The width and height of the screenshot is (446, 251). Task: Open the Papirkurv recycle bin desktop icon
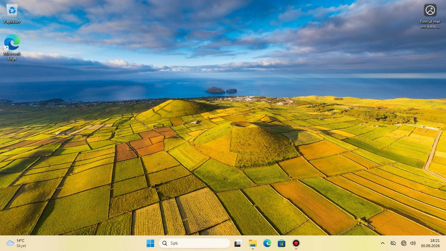(12, 13)
